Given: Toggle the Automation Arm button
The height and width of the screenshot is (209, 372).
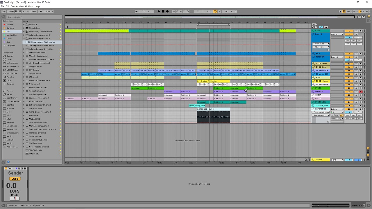Looking at the screenshot, I should tap(177, 11).
